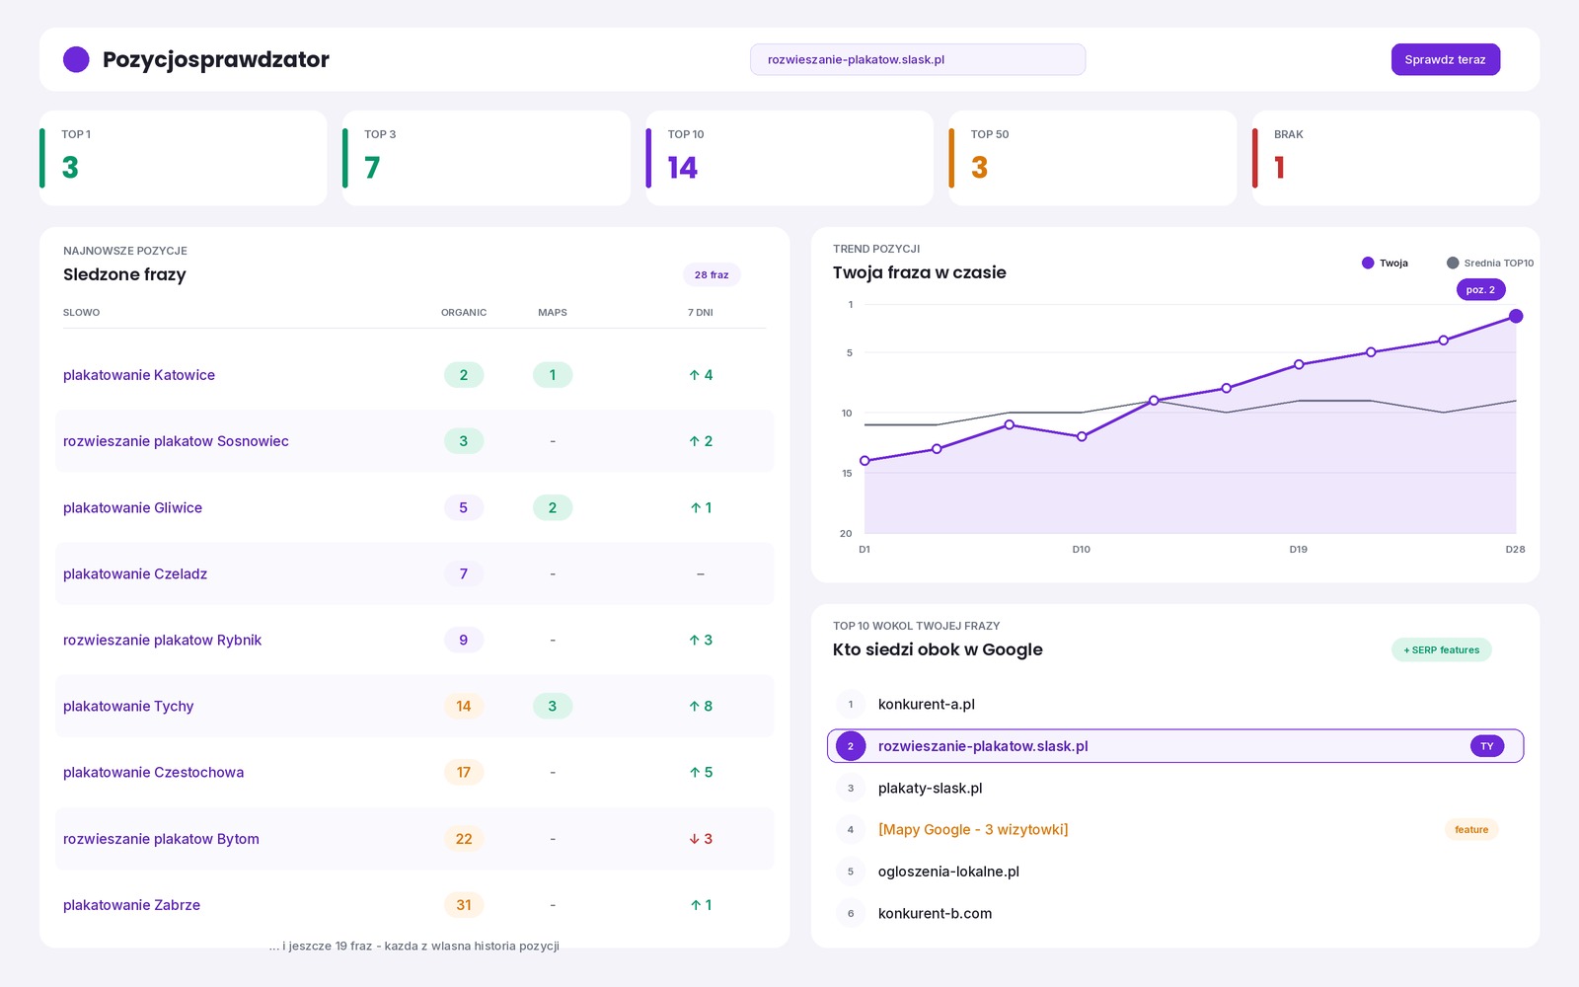Screen dimensions: 1579x987
Task: Click the last chart point labeled poz. 2
Action: (x=1516, y=316)
